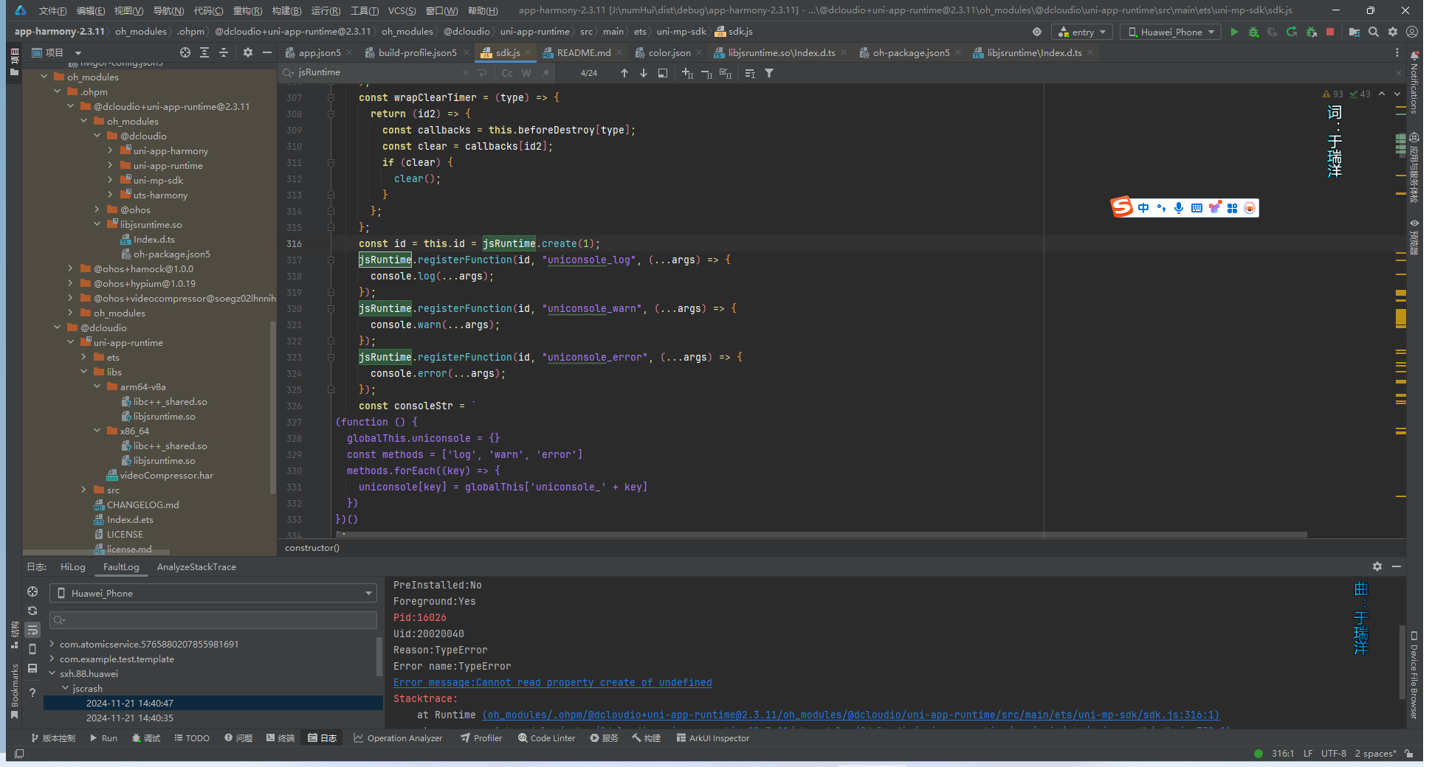Toggle the Sogou bar punctuation mode button
1429x767 pixels.
1161,208
